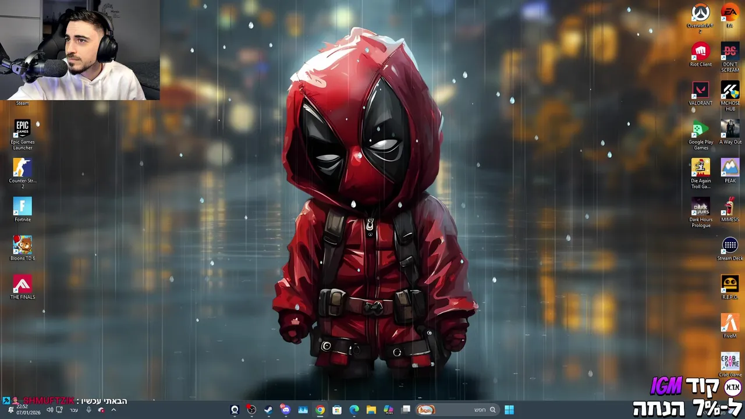Select the Google Play Games desktop icon

pyautogui.click(x=701, y=135)
